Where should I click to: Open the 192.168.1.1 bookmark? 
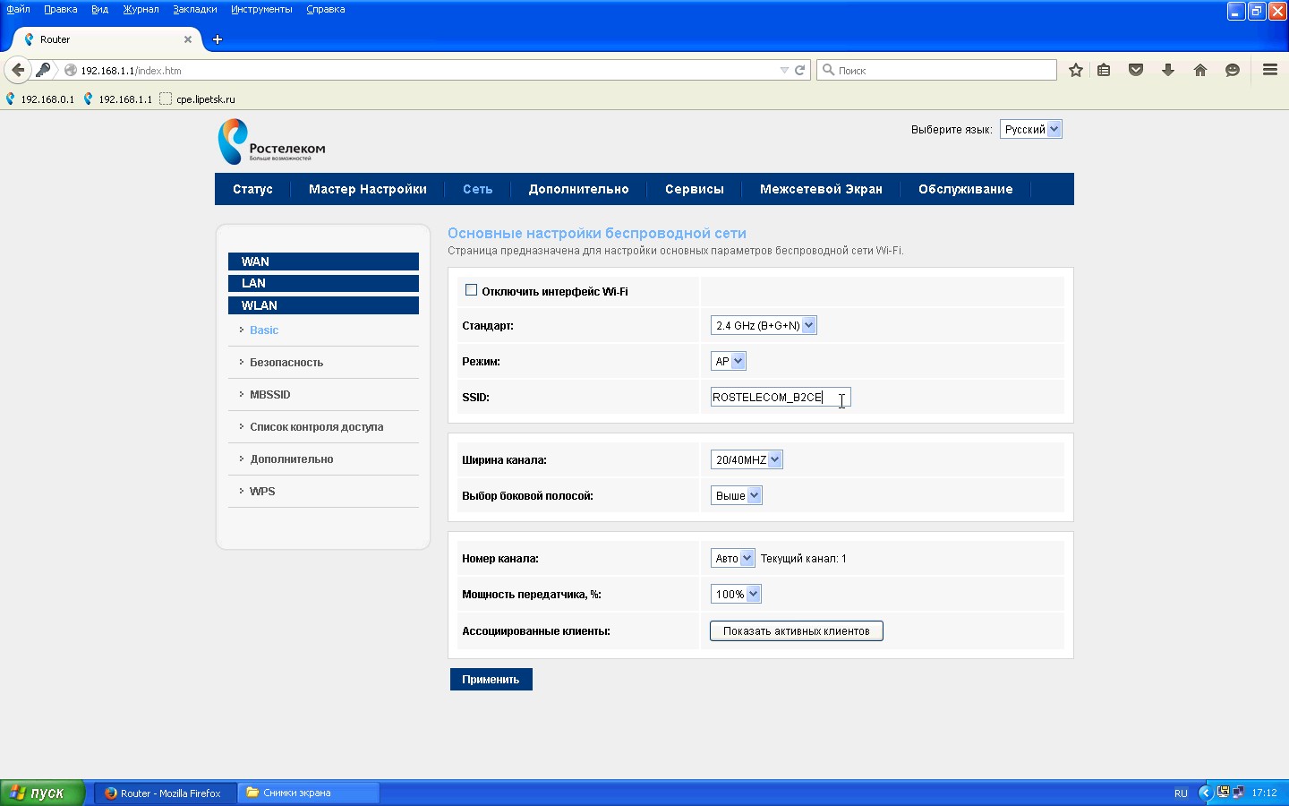[118, 99]
